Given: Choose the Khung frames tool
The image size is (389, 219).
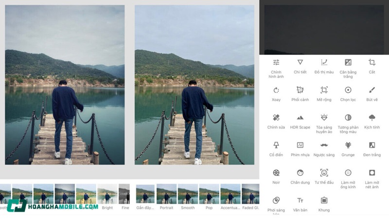Looking at the screenshot, I should click(324, 204).
